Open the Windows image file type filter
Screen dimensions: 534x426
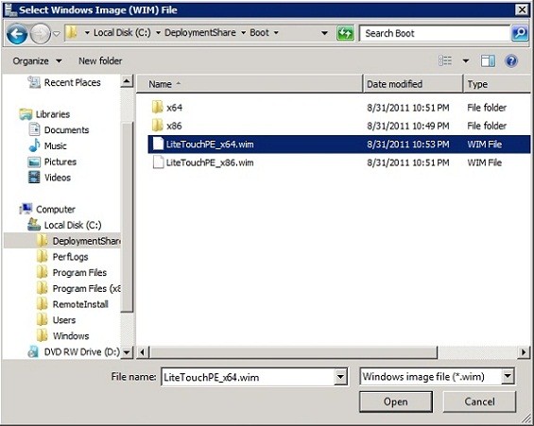tap(437, 377)
